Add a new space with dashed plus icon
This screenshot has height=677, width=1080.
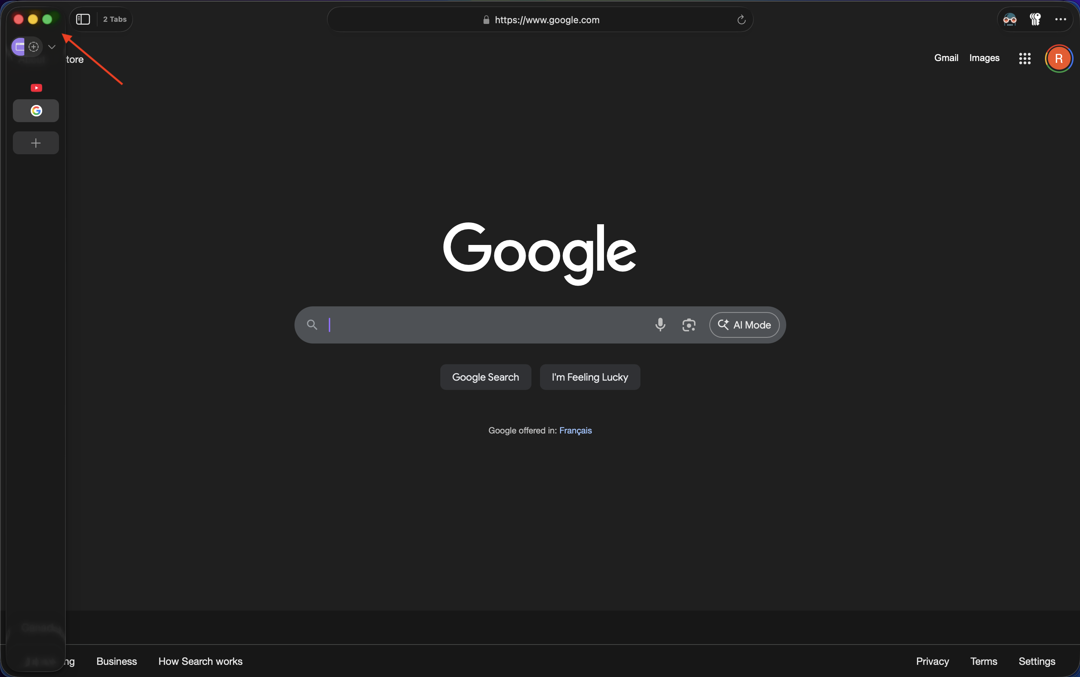34,46
